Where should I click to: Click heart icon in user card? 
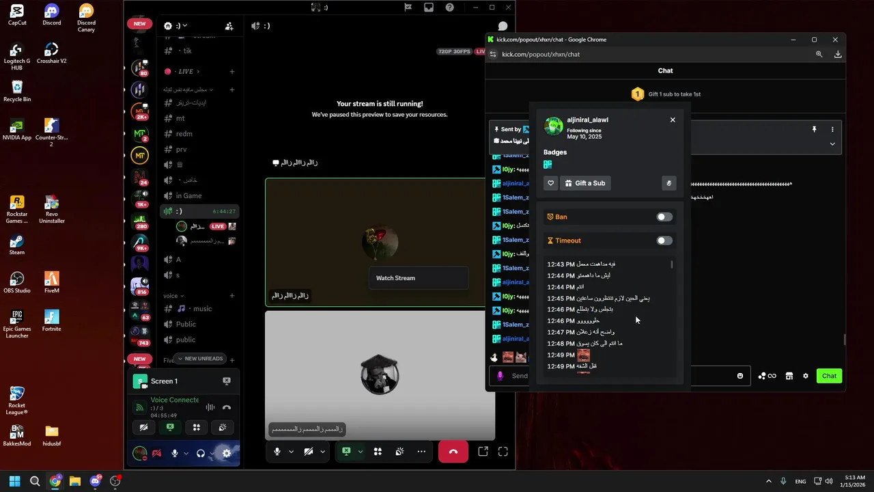tap(551, 183)
